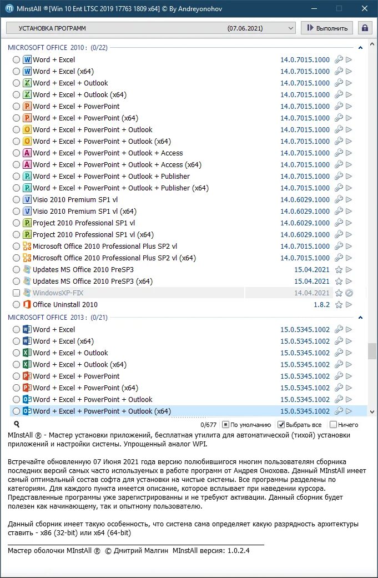Image resolution: width=378 pixels, height=578 pixels.
Task: Click the play arrow for 2013 Word + Excel + PowerPoint + Outlook (x64)
Action: click(x=349, y=411)
